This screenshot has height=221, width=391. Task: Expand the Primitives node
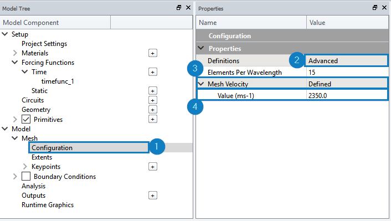[15, 119]
